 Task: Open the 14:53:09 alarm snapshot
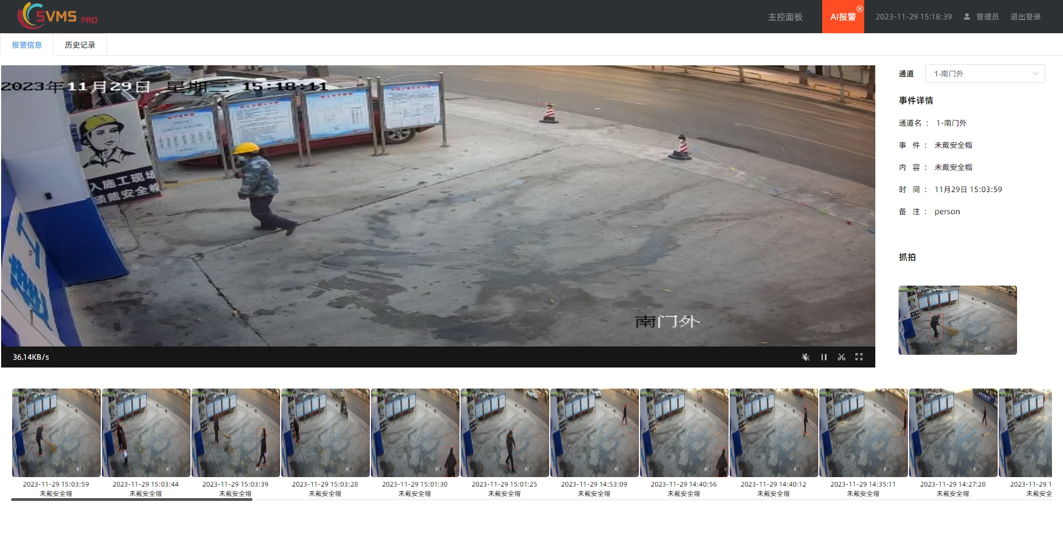click(595, 433)
